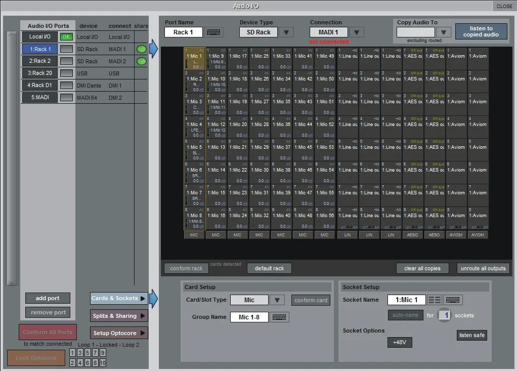Click the sockets count number field

[444, 315]
